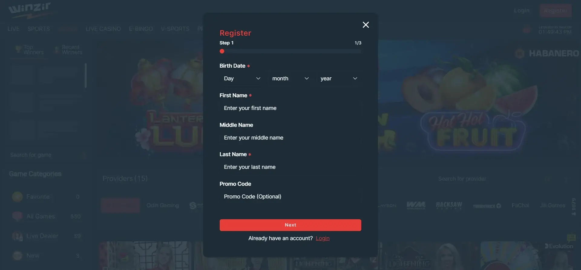This screenshot has height=270, width=581.
Task: Choose the WM provider logo
Action: 416,205
